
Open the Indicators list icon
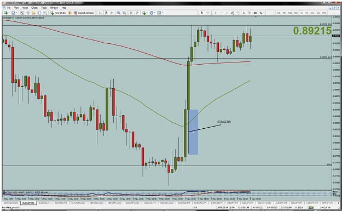click(x=144, y=13)
